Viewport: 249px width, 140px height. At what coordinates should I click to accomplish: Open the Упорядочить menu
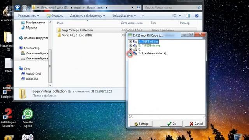[x=28, y=16]
